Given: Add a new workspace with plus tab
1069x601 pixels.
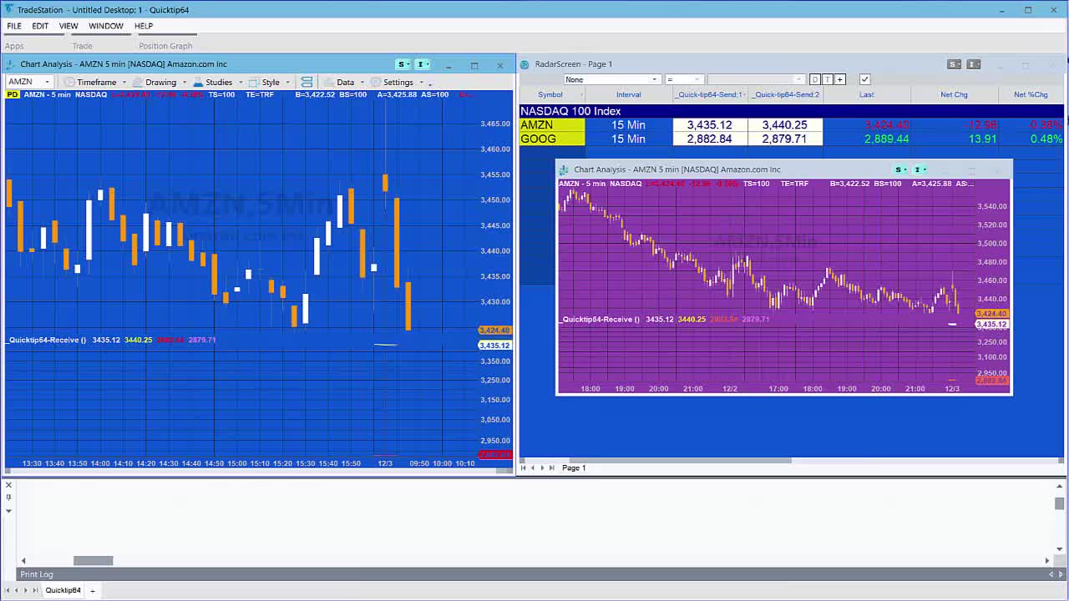Looking at the screenshot, I should 92,590.
